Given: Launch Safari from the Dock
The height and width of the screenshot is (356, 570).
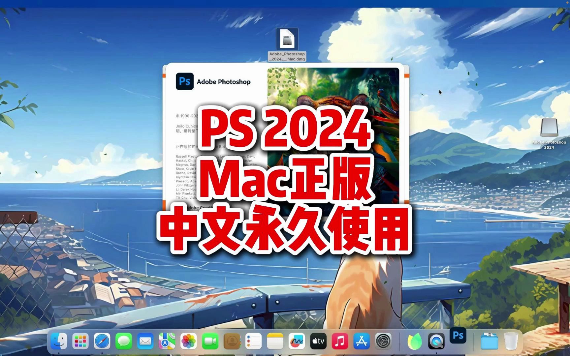Looking at the screenshot, I should [102, 341].
